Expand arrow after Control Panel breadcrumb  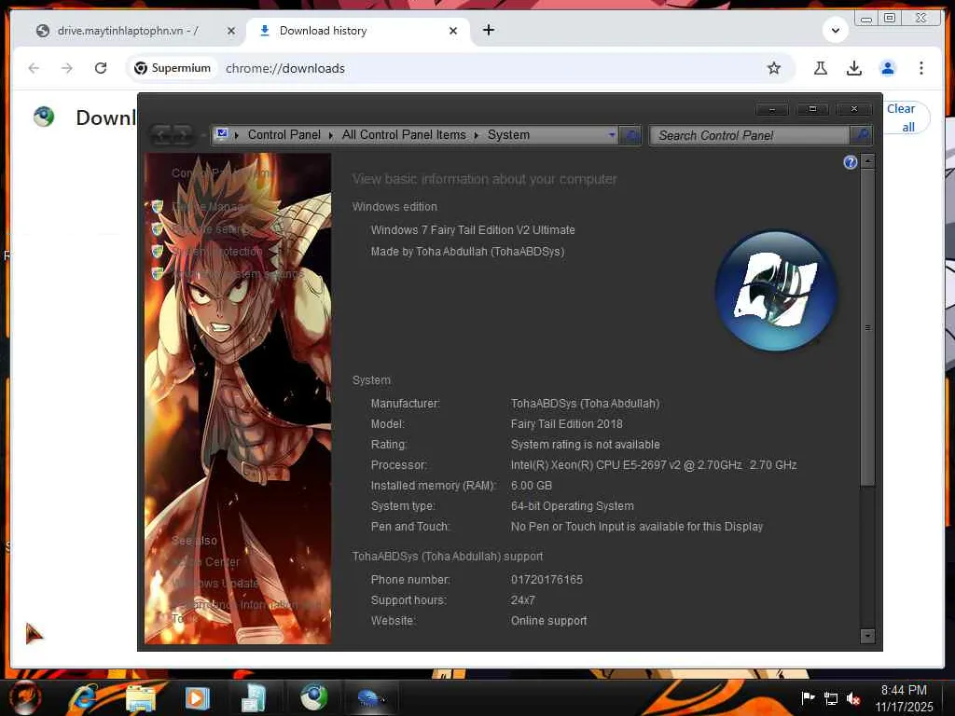331,135
